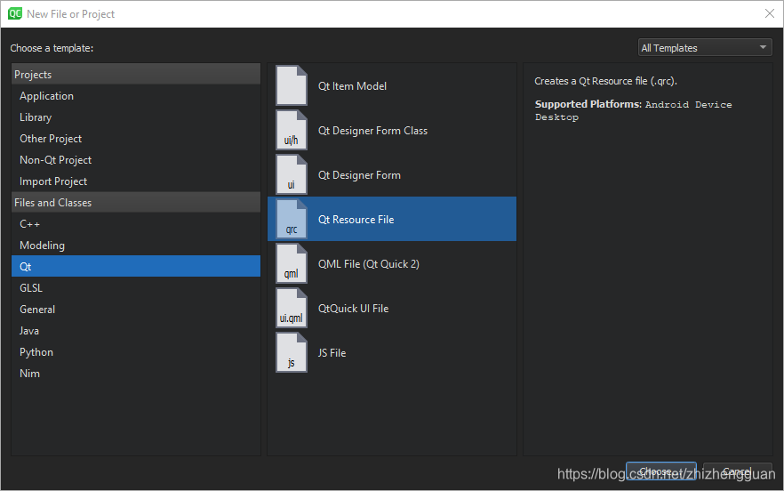The width and height of the screenshot is (784, 491).
Task: Select the Library project category
Action: tap(136, 117)
